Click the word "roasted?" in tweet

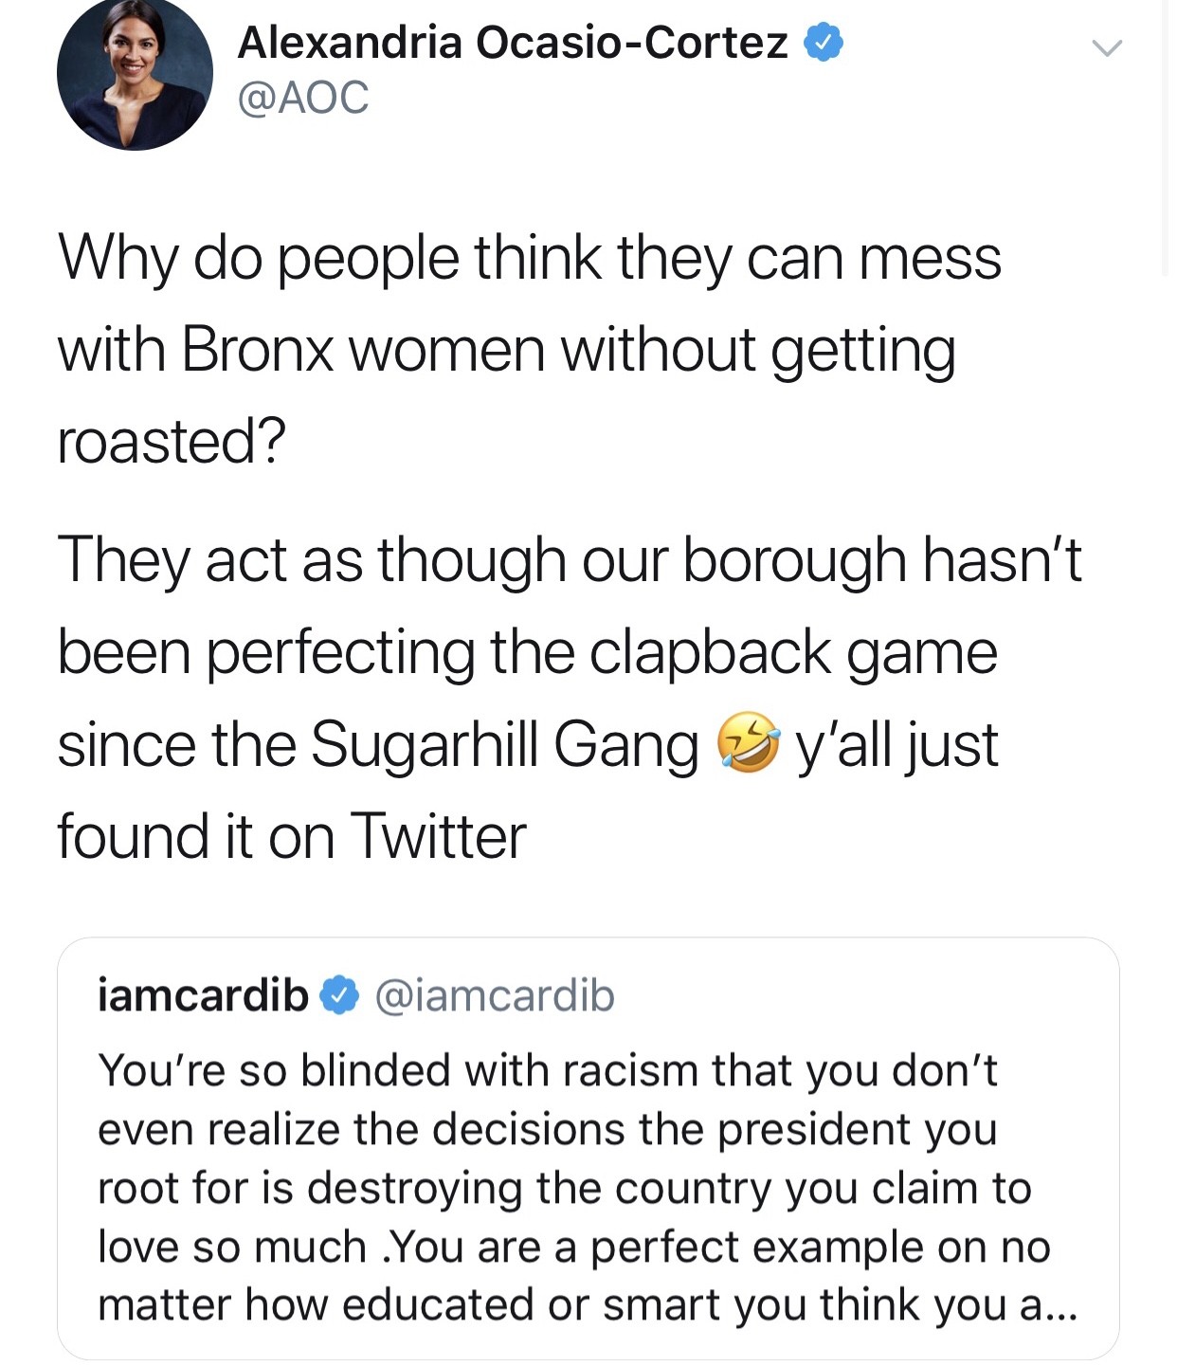(172, 442)
